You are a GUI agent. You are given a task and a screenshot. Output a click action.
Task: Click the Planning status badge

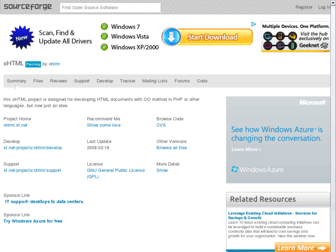point(33,64)
